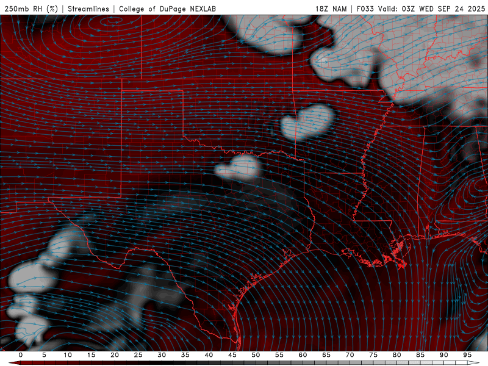This screenshot has width=488, height=366.
Task: Click the colorbar label "35"
Action: pyautogui.click(x=185, y=355)
